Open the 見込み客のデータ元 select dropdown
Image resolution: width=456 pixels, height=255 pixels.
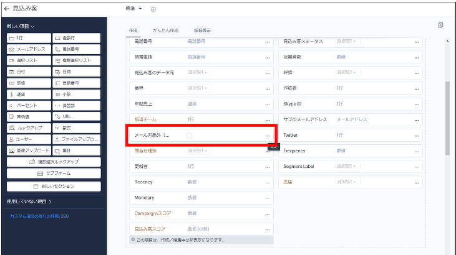tap(199, 73)
